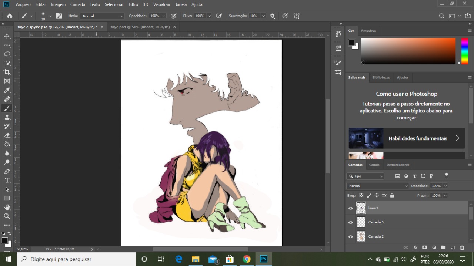This screenshot has width=474, height=266.
Task: Select the Crop tool
Action: pyautogui.click(x=7, y=72)
